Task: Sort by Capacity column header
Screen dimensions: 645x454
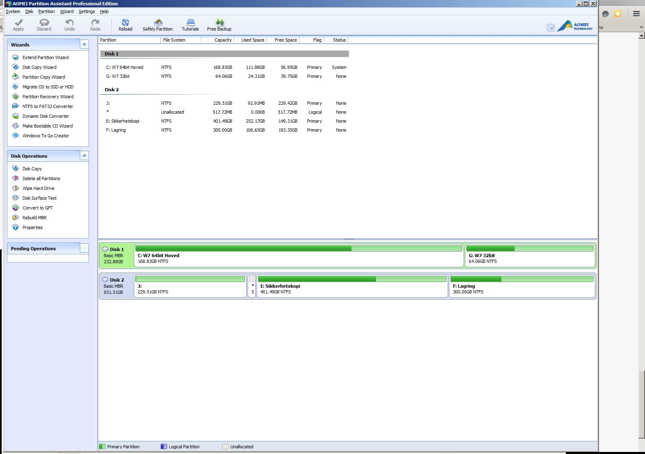Action: coord(217,40)
